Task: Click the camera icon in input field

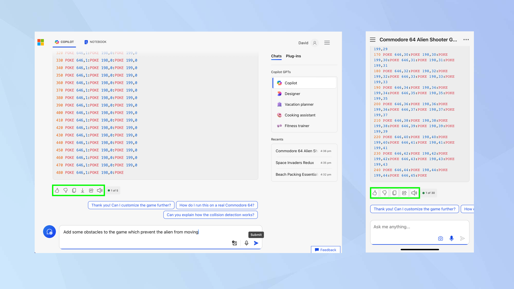Action: point(440,239)
